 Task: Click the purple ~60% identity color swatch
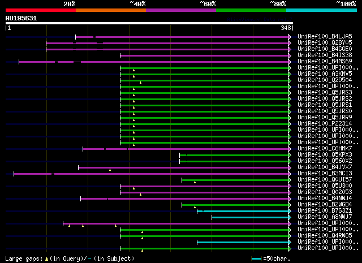pyautogui.click(x=181, y=10)
